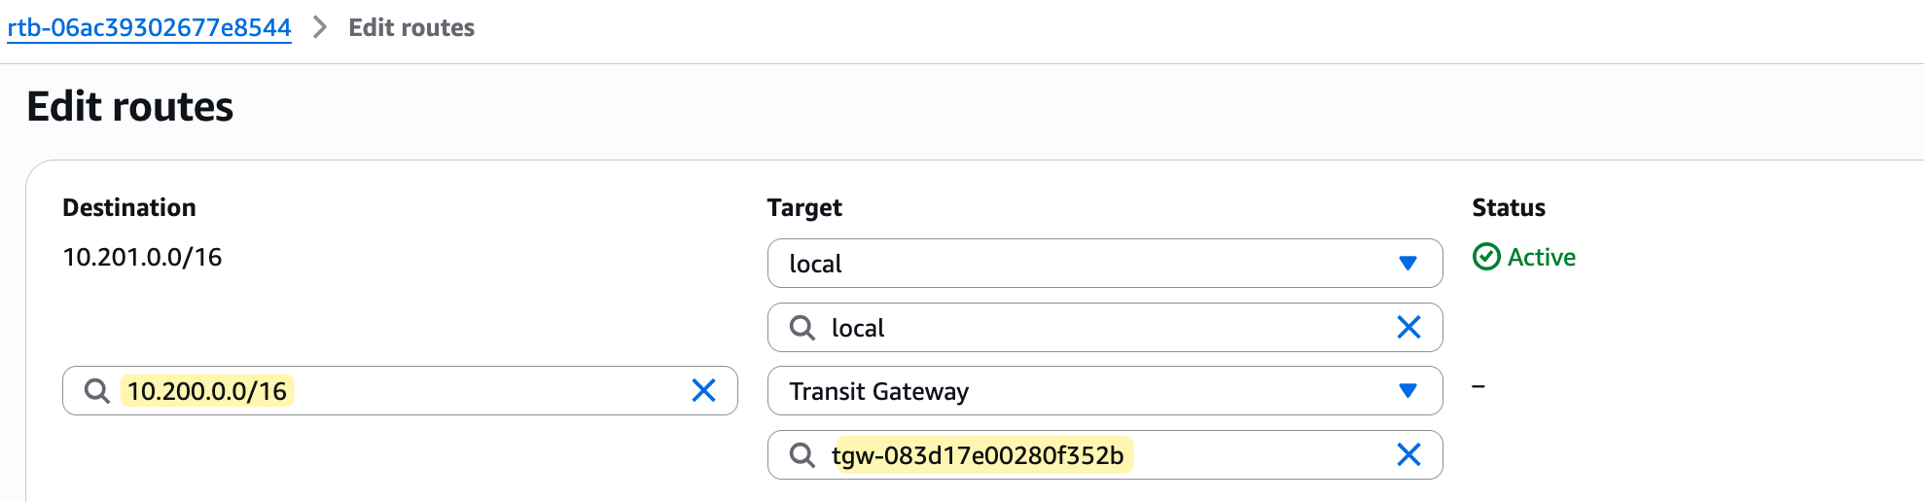Click the Active status text
The width and height of the screenshot is (1924, 502).
(x=1542, y=257)
